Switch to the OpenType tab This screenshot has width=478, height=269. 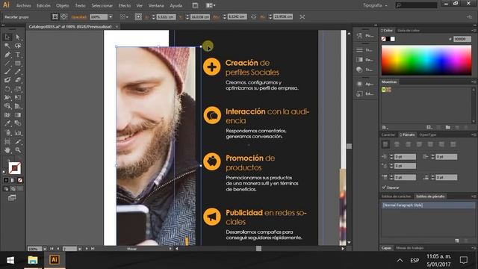[428, 134]
